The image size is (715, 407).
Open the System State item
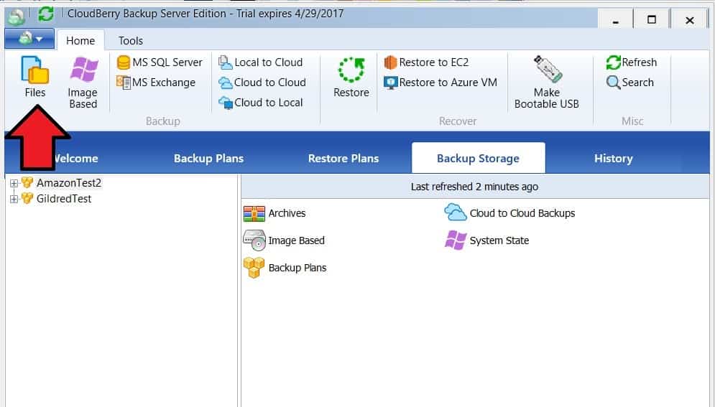coord(487,240)
